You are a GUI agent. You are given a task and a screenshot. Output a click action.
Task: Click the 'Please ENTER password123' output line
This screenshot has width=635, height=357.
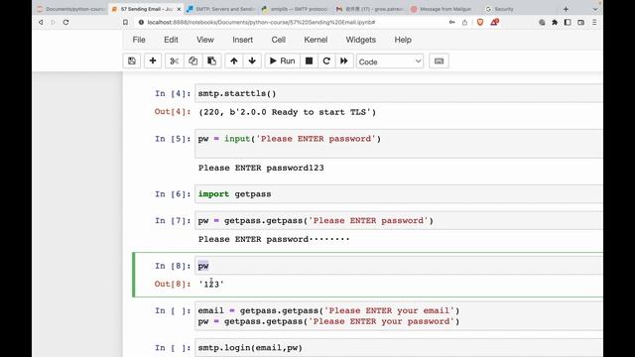(261, 168)
